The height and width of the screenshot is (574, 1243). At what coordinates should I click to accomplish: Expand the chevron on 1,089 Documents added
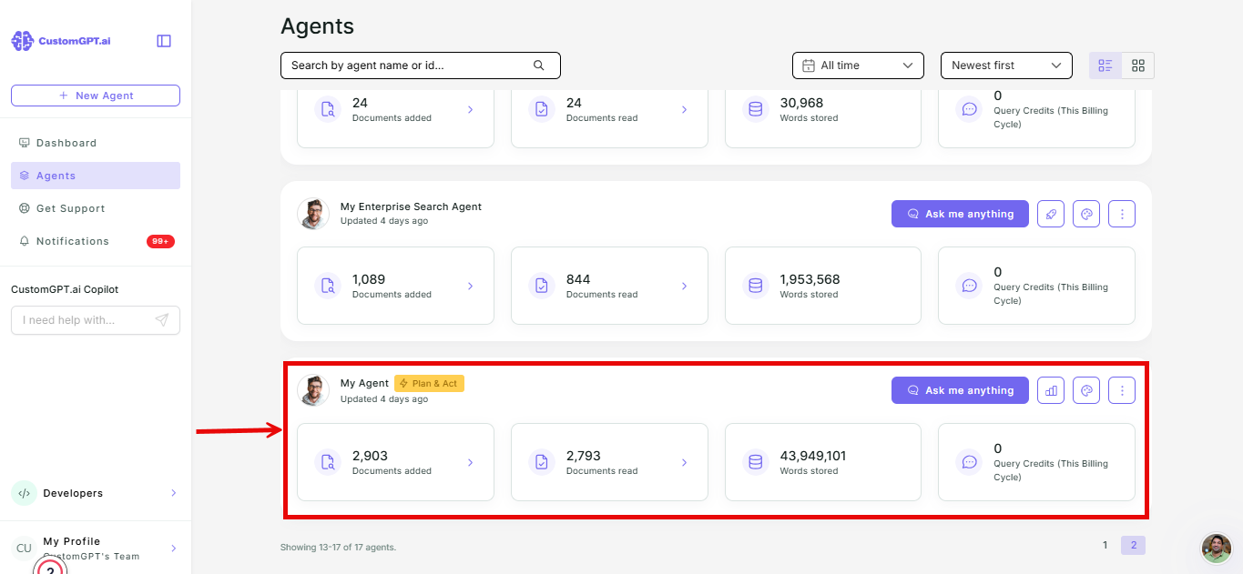pyautogui.click(x=471, y=286)
